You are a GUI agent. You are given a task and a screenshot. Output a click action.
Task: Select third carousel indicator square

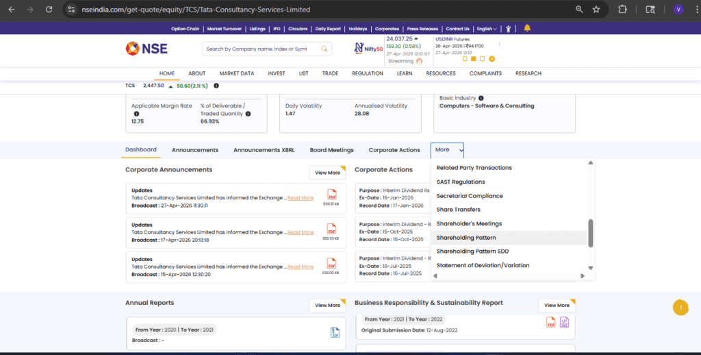point(482,59)
